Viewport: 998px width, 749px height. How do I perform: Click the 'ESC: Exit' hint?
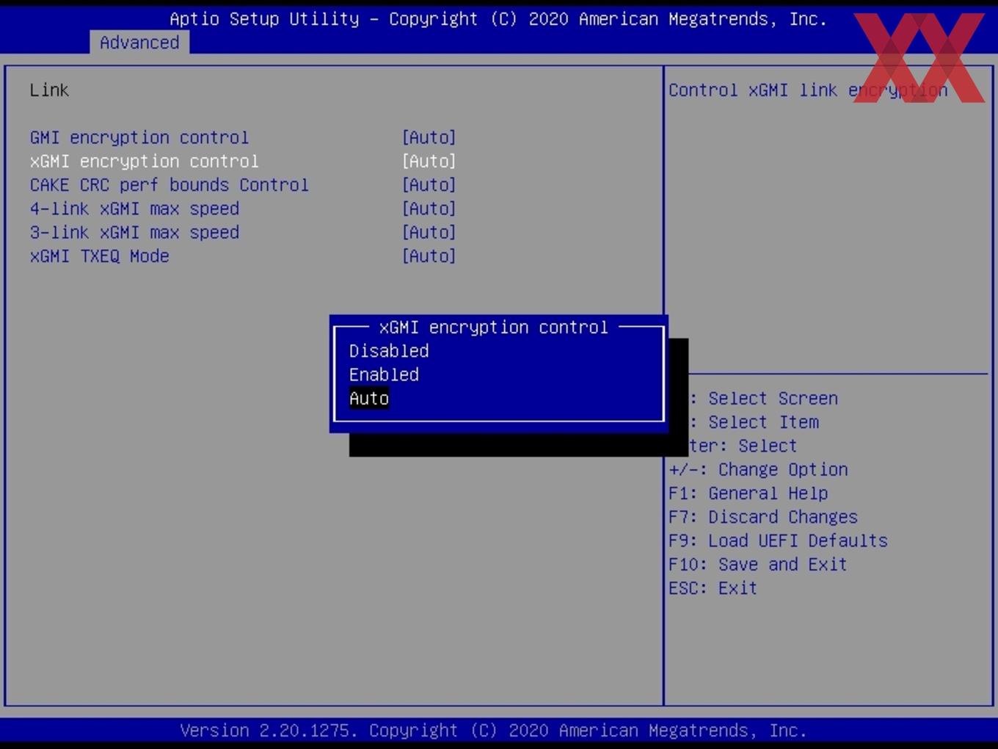713,588
